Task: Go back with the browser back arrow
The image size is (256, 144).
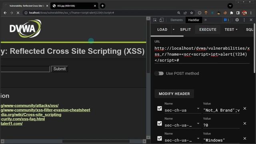Action: (x=5, y=13)
